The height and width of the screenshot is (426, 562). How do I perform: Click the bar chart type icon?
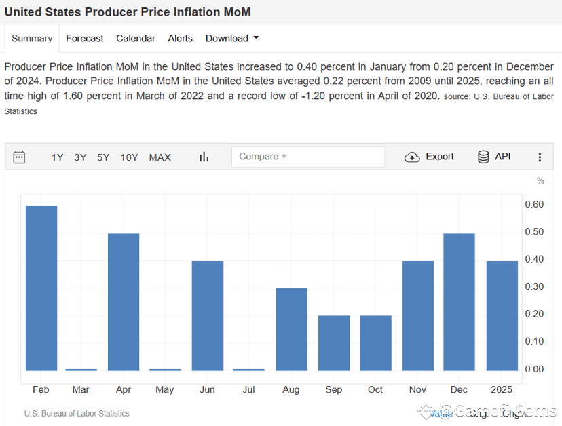pos(204,157)
